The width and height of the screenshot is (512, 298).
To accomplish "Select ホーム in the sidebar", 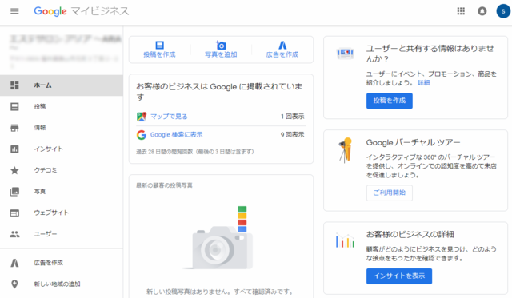I will click(62, 85).
